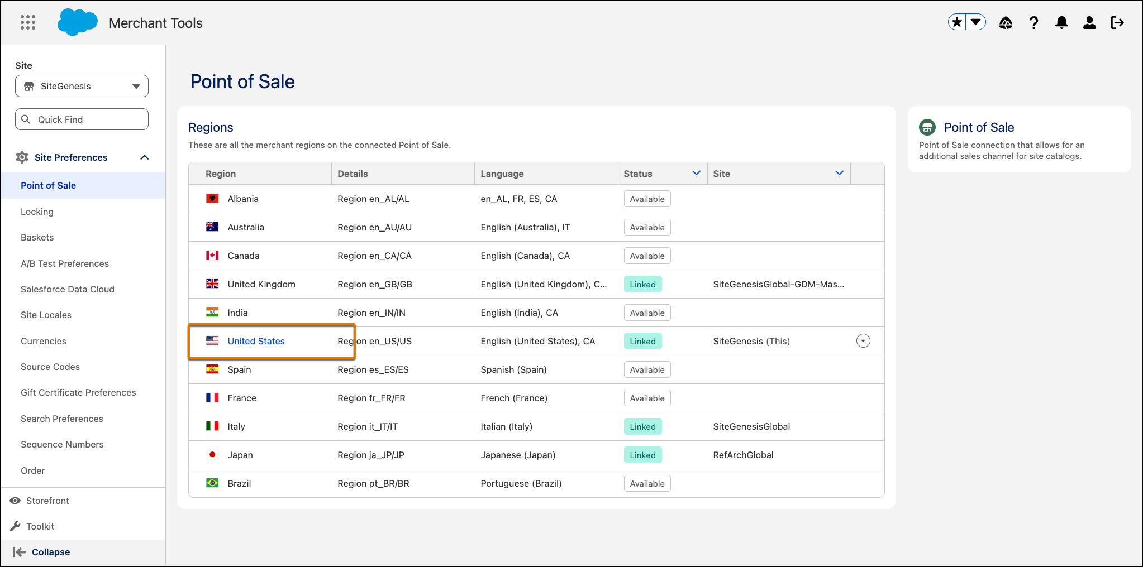This screenshot has width=1143, height=567.
Task: Open the Site column filter chevron
Action: [x=839, y=173]
